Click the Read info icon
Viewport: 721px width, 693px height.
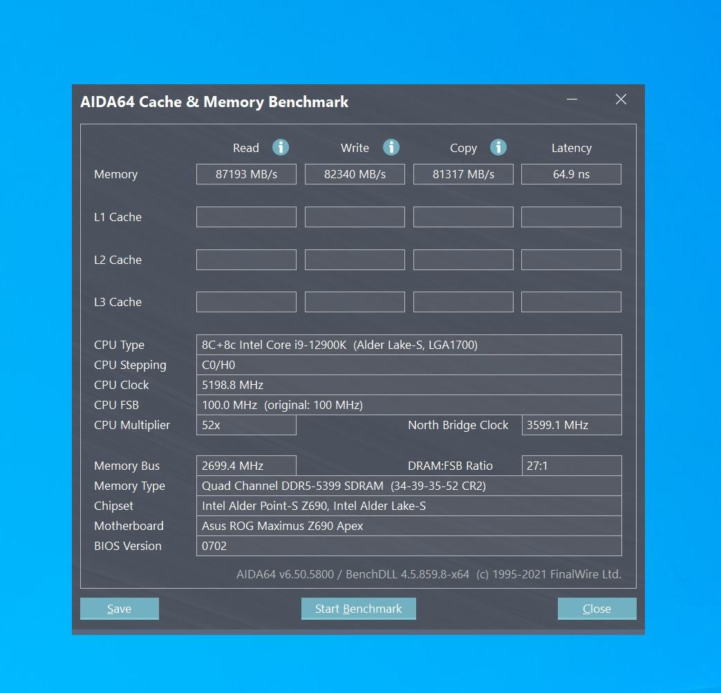(281, 148)
